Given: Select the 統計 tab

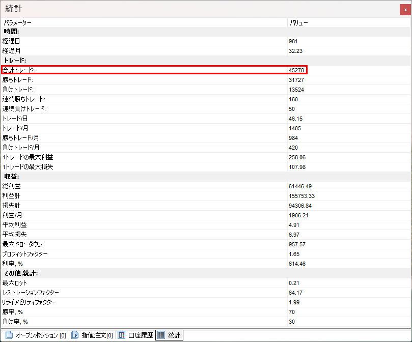Looking at the screenshot, I should (169, 335).
